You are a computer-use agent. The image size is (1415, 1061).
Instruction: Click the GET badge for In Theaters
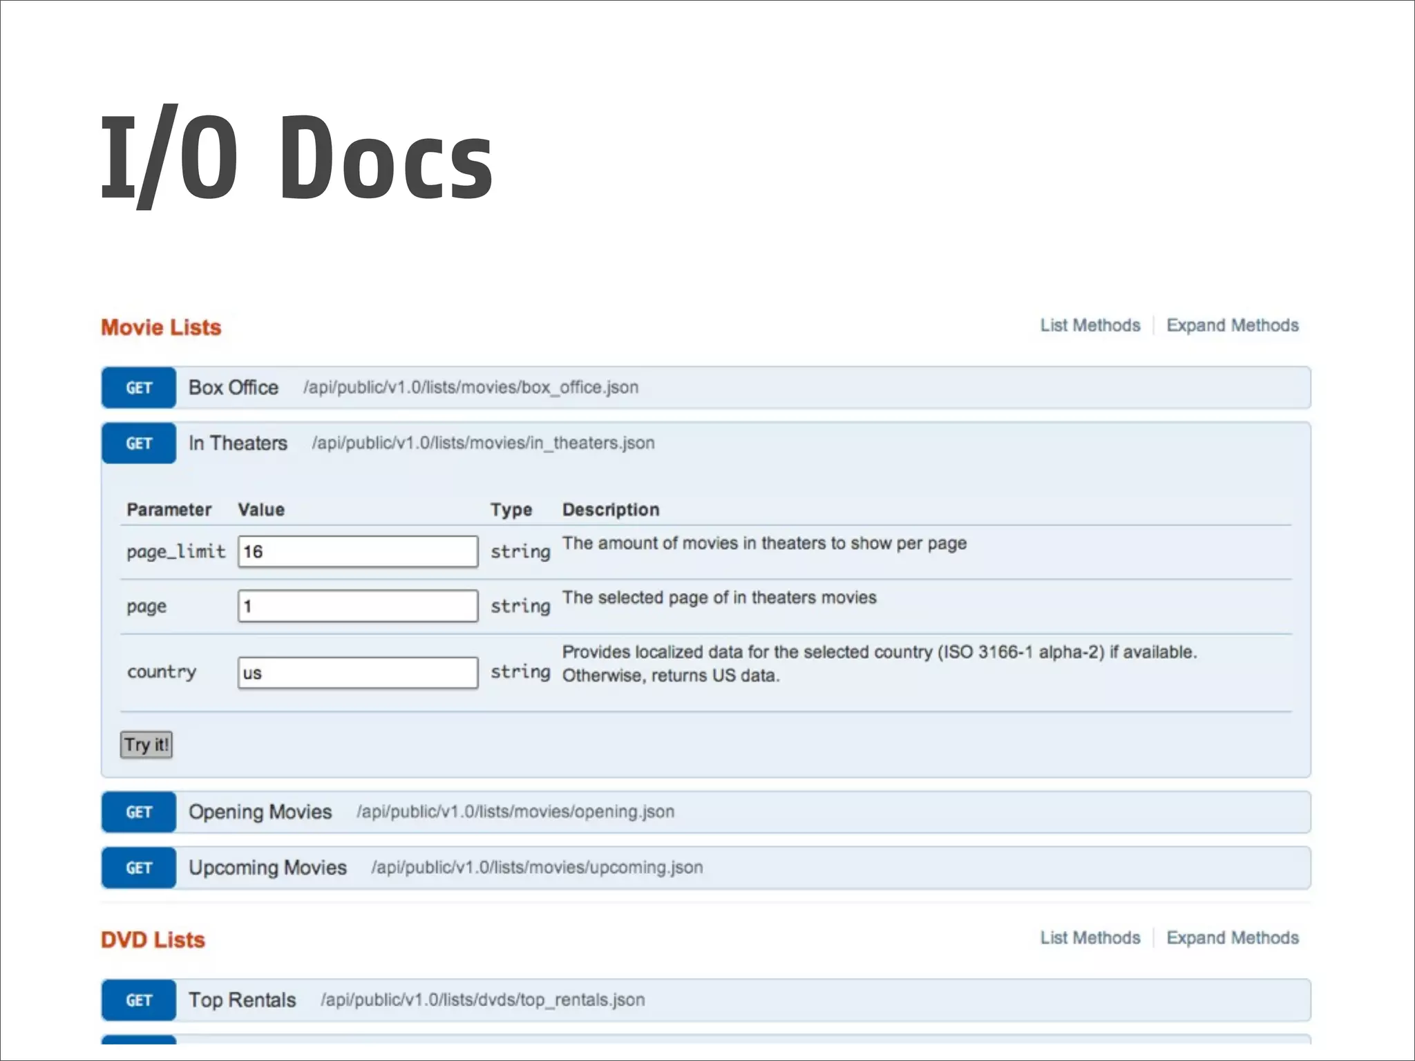point(139,443)
